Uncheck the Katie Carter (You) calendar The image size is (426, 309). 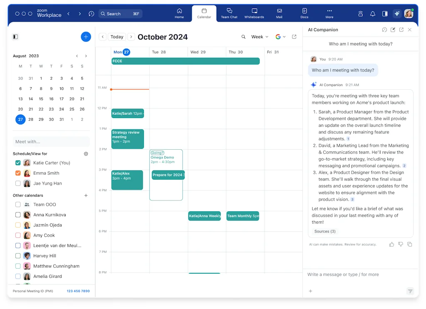click(18, 163)
